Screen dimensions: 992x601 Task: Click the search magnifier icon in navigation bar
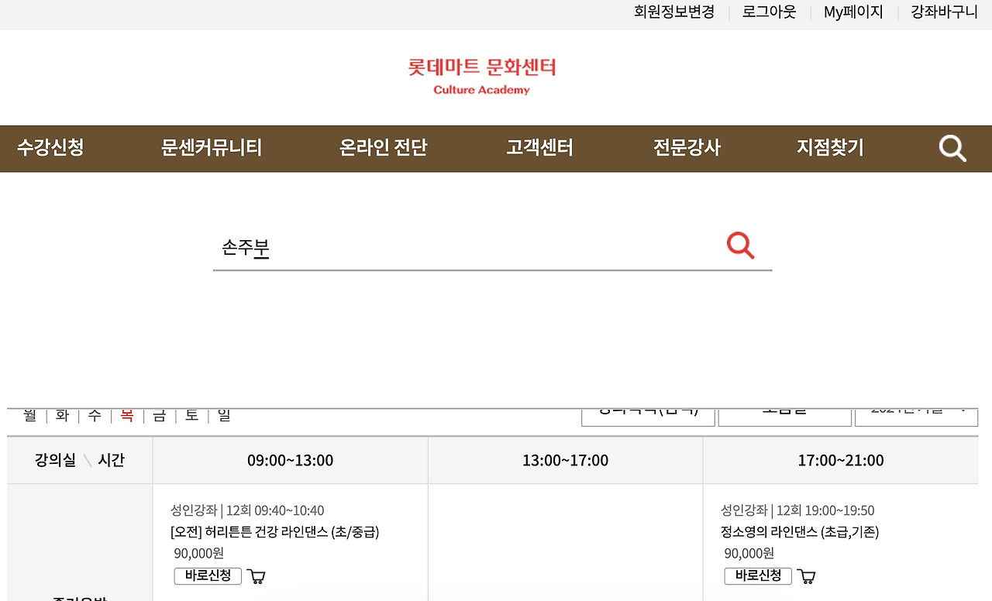(x=952, y=148)
